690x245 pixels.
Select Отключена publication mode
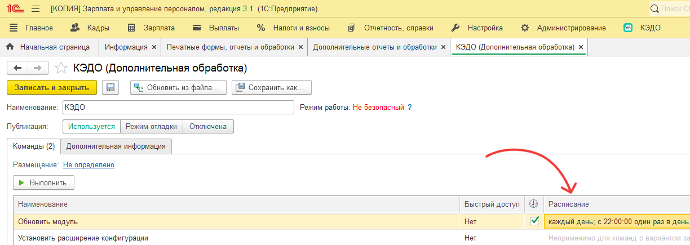pos(208,127)
